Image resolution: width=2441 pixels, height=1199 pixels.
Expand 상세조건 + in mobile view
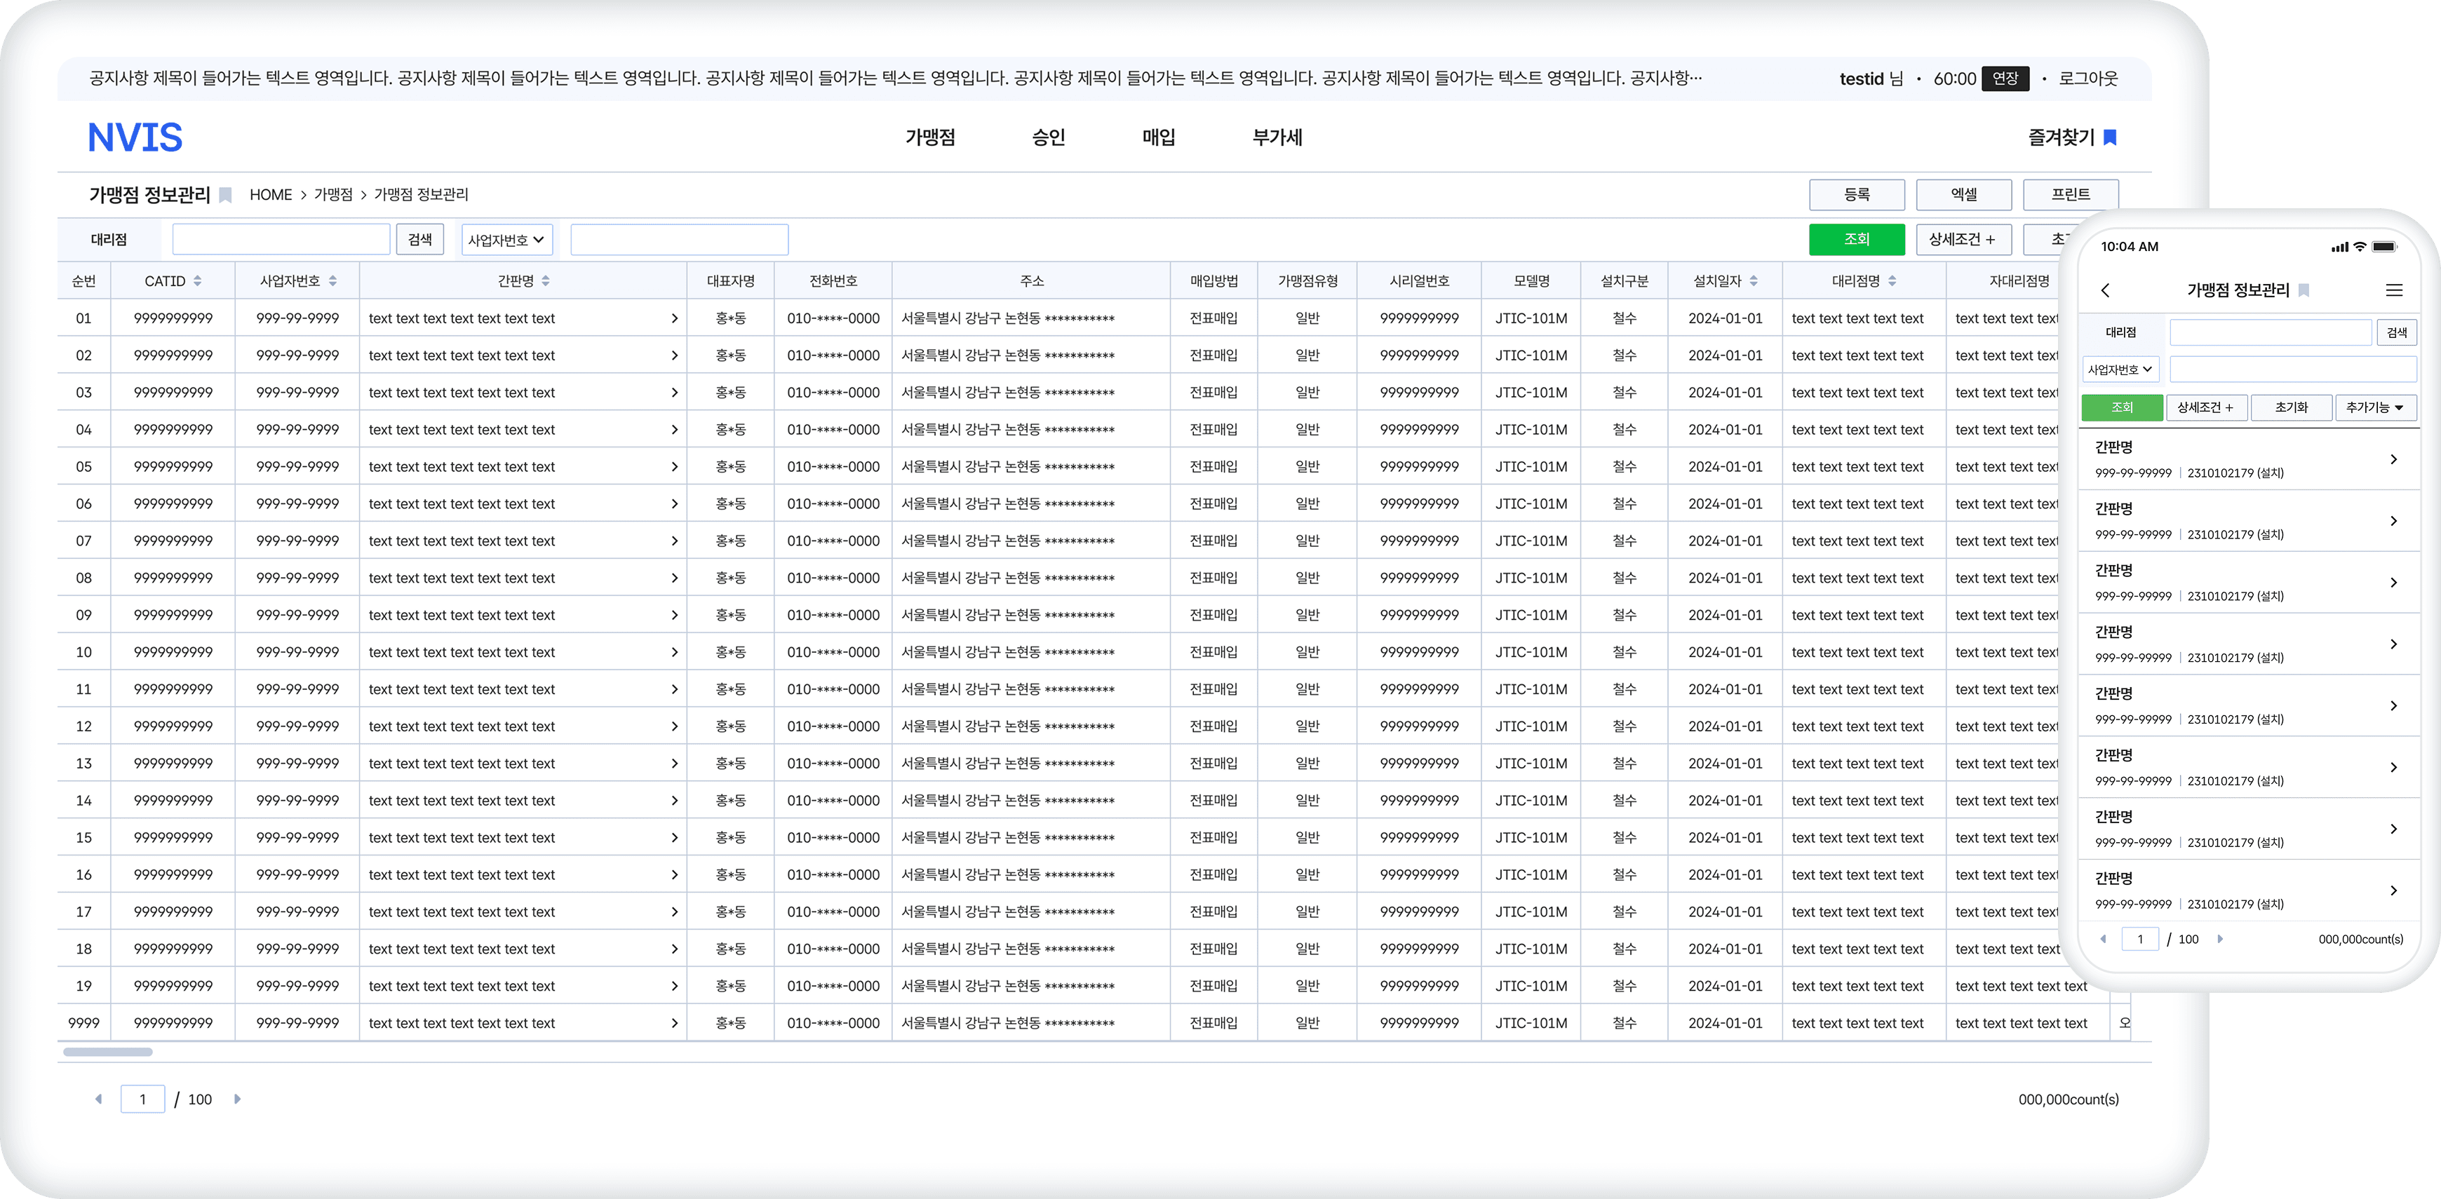tap(2206, 408)
